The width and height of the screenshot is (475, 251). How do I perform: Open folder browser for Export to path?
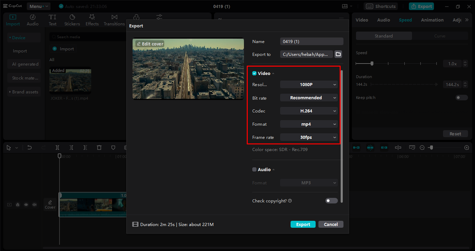point(338,54)
